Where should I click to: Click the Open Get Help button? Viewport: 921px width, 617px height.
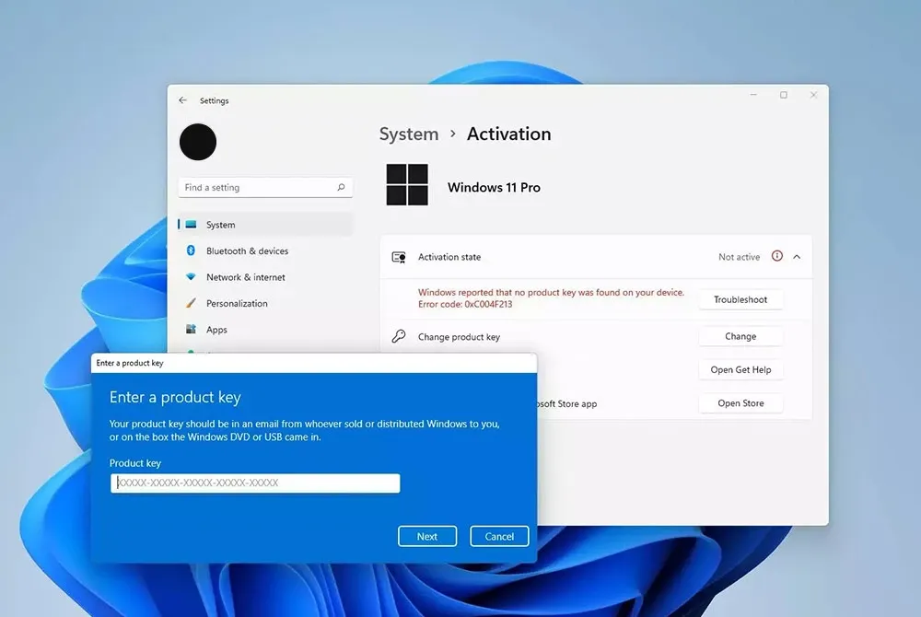[x=740, y=370]
